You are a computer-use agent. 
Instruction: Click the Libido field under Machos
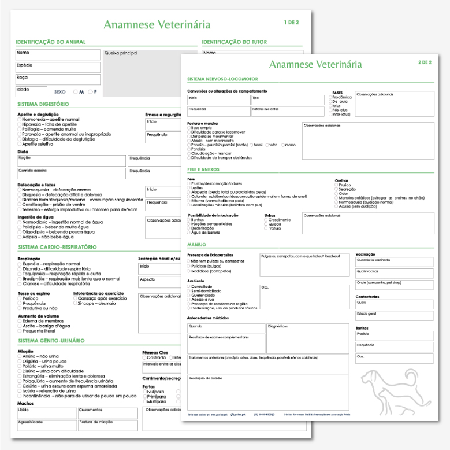click(47, 413)
